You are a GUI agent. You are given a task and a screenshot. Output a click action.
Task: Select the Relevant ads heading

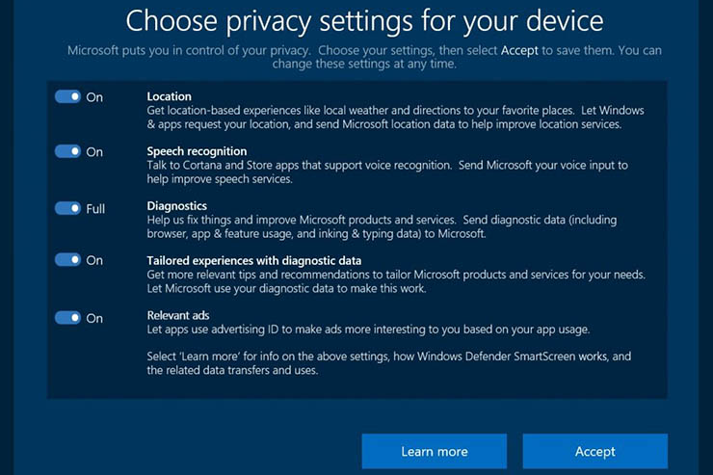pos(177,314)
